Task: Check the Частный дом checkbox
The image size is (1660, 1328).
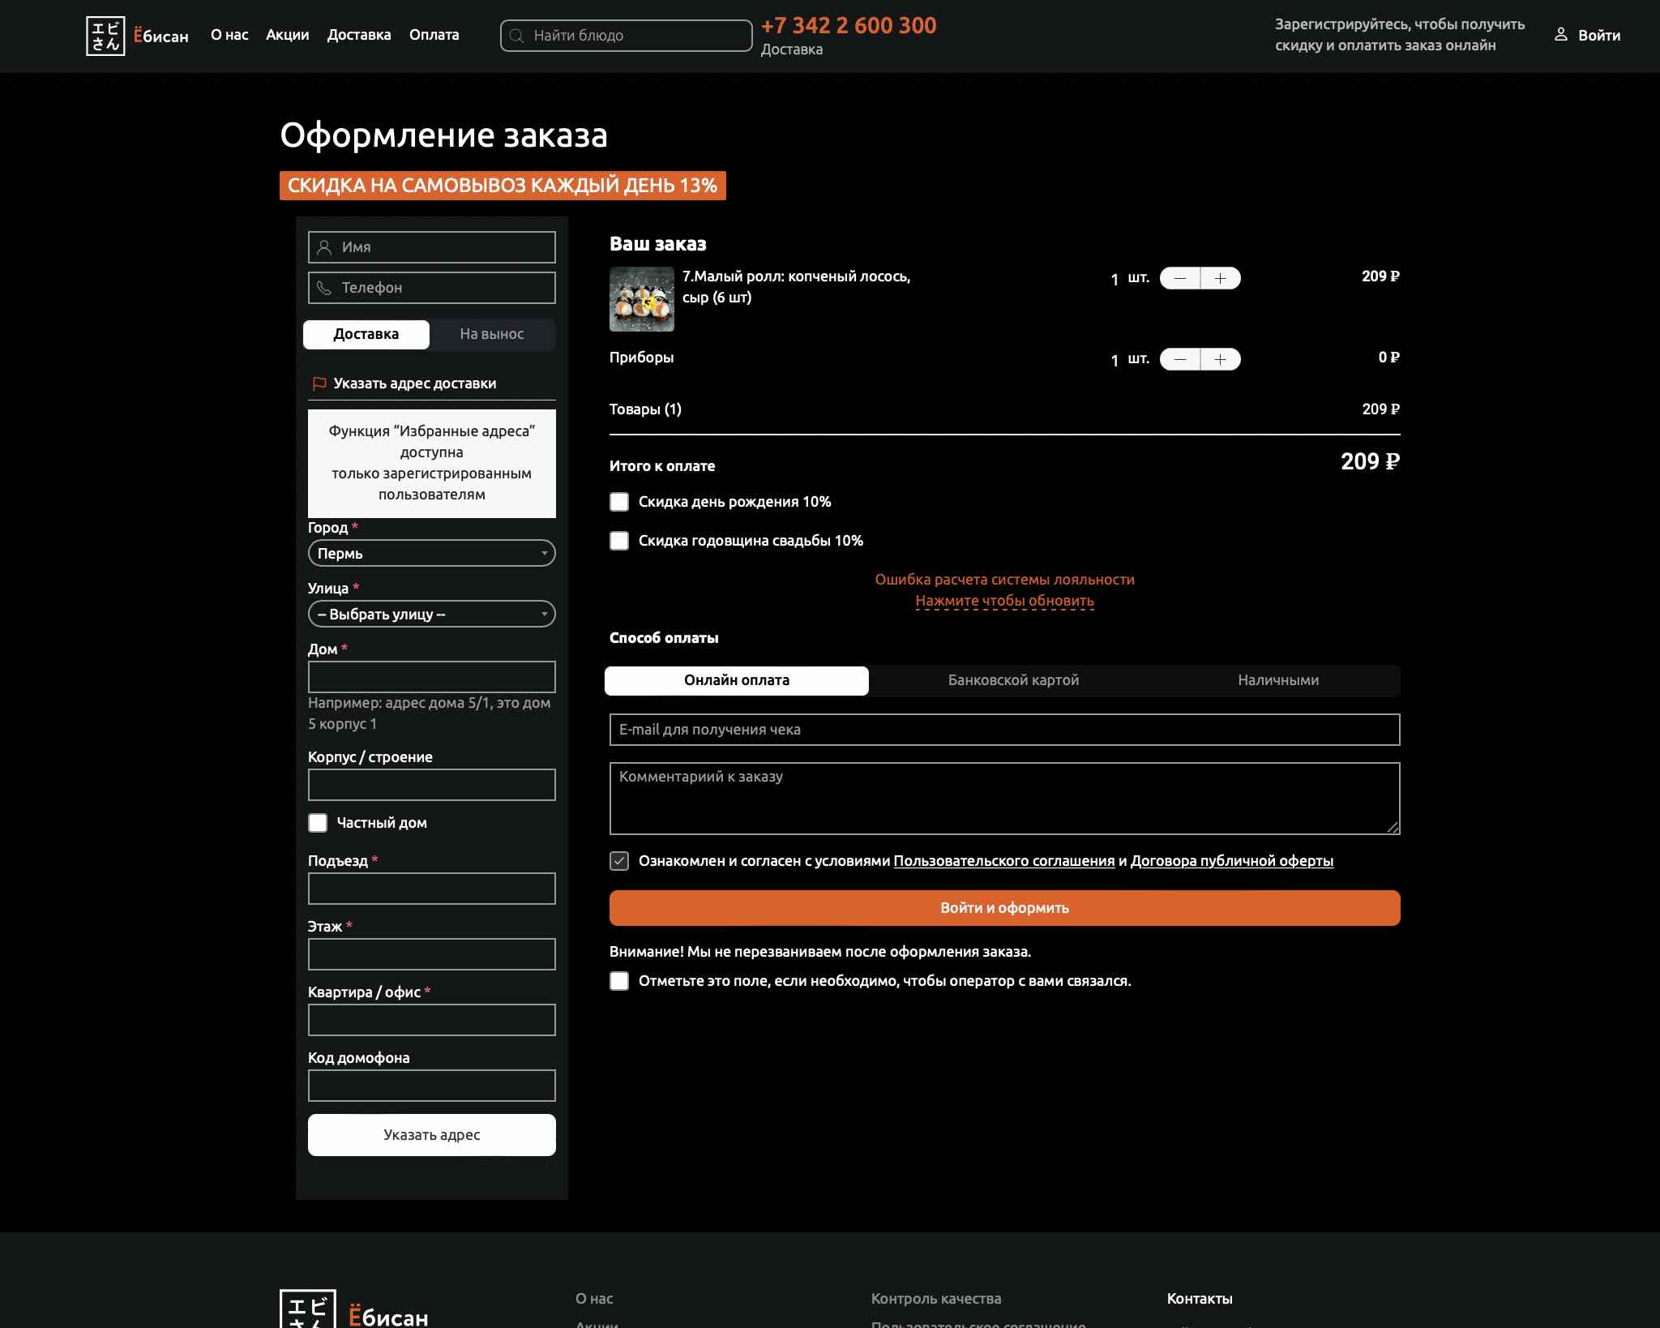Action: 318,823
